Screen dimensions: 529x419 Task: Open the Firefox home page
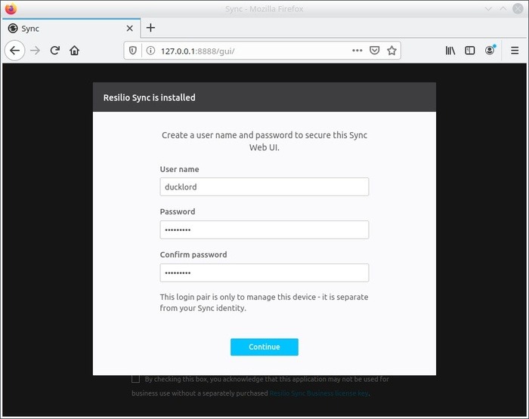[75, 51]
